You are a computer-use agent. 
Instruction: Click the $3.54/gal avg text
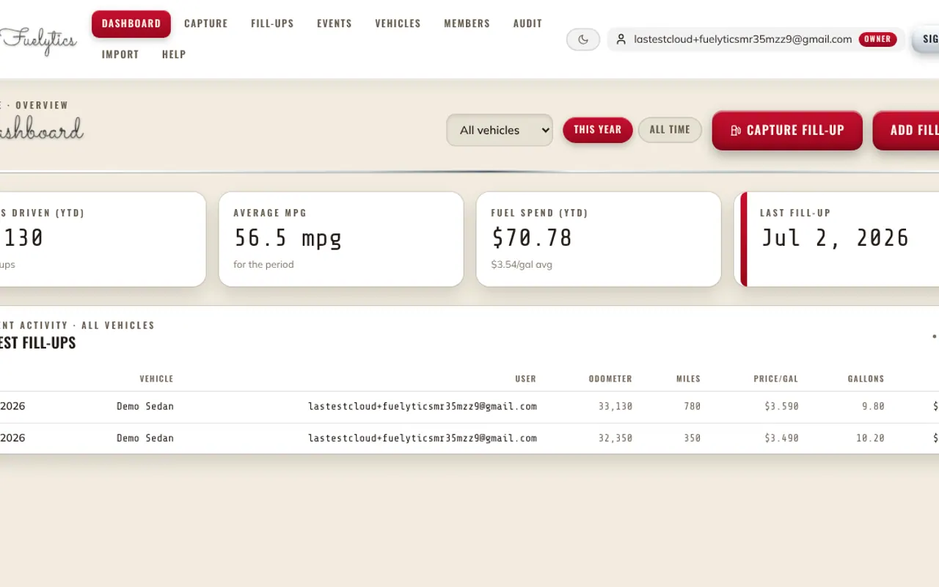[522, 264]
